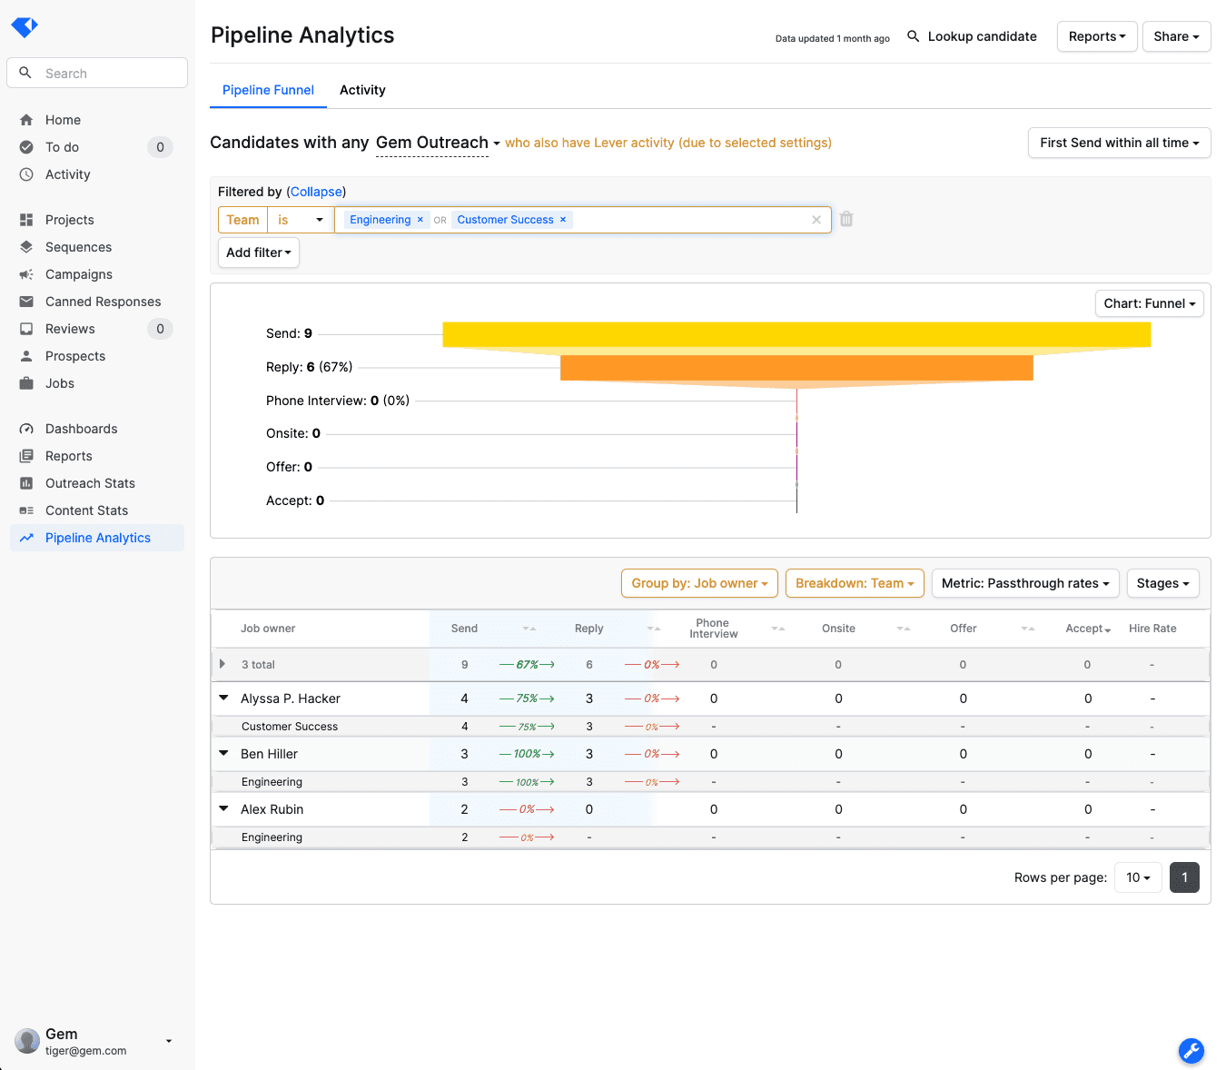This screenshot has height=1070, width=1226.
Task: Open the wrench help widget
Action: 1191,1051
